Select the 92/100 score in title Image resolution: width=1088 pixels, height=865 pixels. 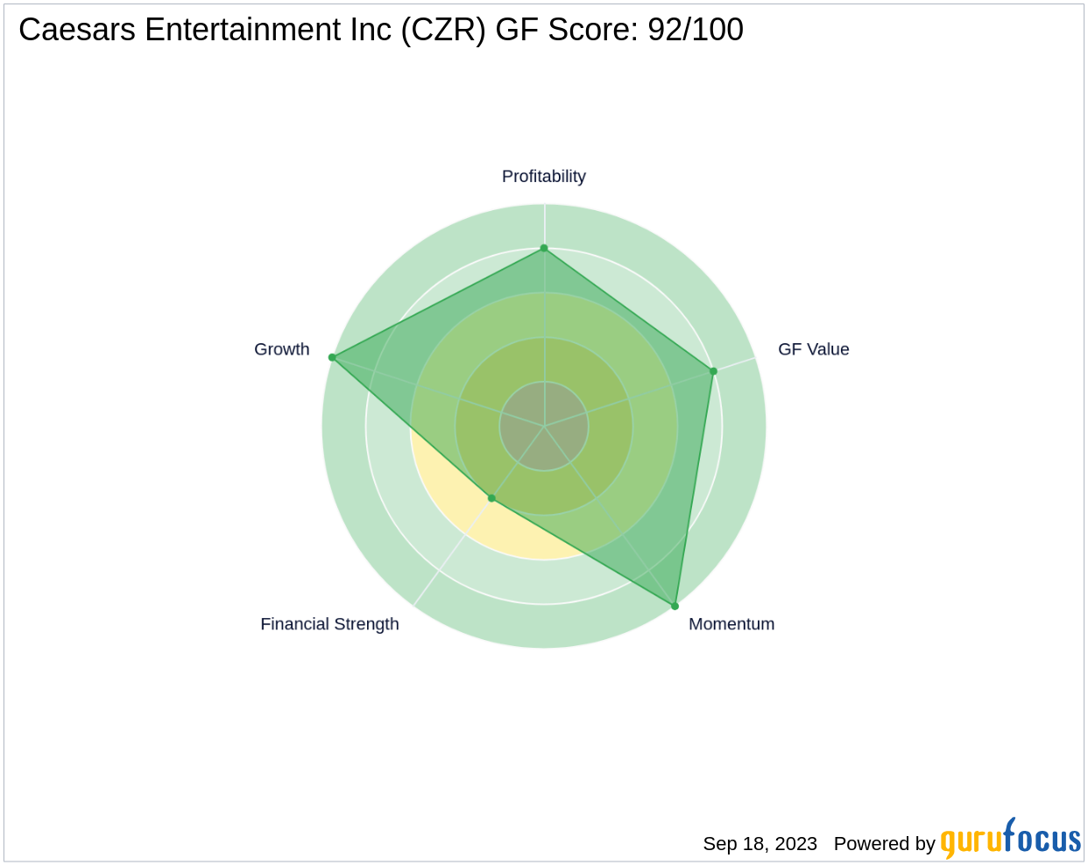point(696,31)
